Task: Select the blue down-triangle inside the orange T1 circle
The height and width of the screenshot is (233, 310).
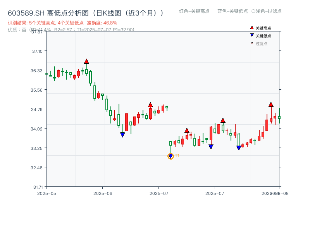Action: point(170,156)
